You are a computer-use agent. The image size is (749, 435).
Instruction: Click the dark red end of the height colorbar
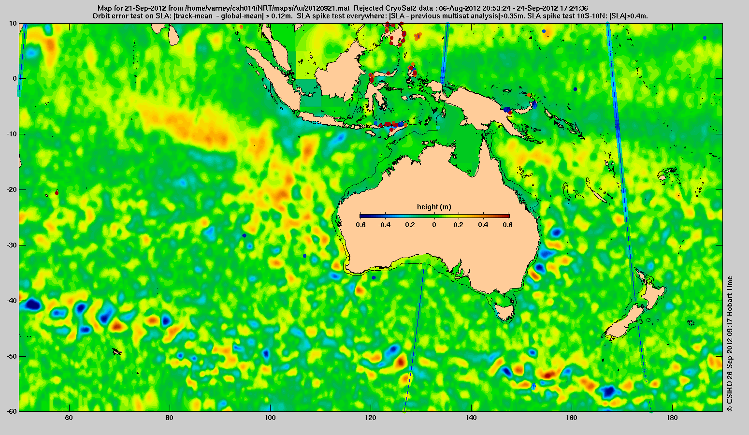506,216
